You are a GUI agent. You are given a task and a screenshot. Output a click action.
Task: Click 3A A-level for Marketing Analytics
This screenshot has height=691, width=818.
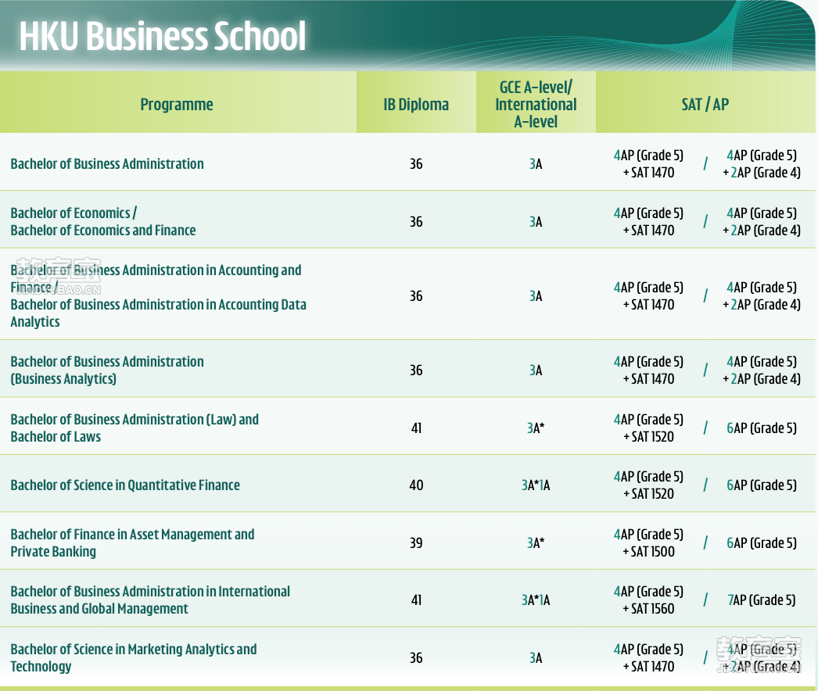536,657
